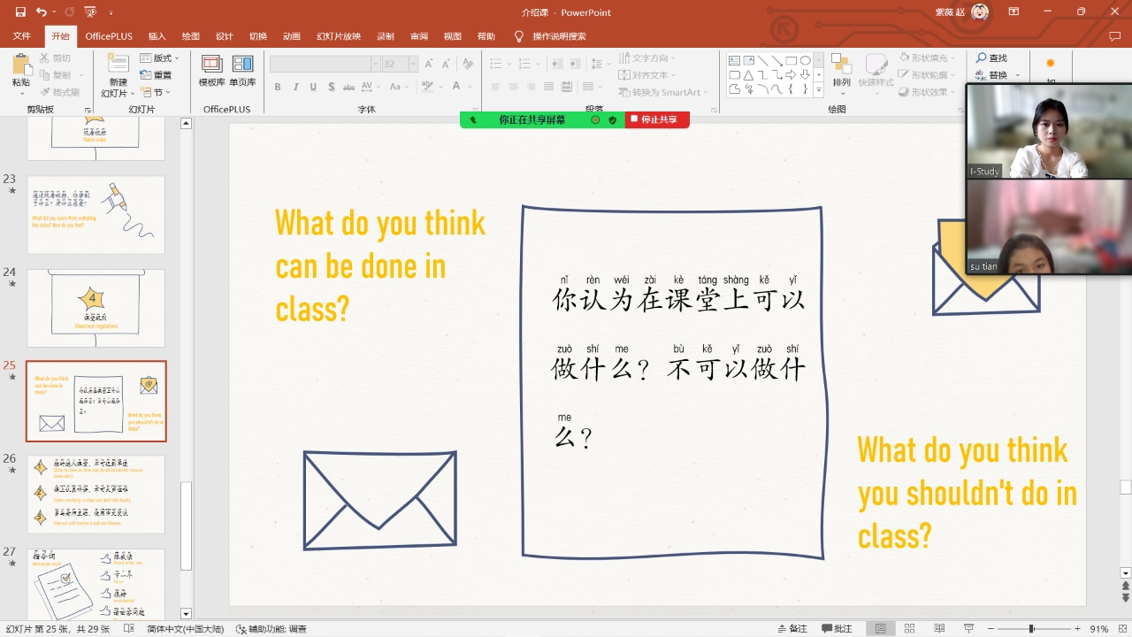Switch to Normal view in status bar
This screenshot has width=1132, height=637.
(880, 629)
